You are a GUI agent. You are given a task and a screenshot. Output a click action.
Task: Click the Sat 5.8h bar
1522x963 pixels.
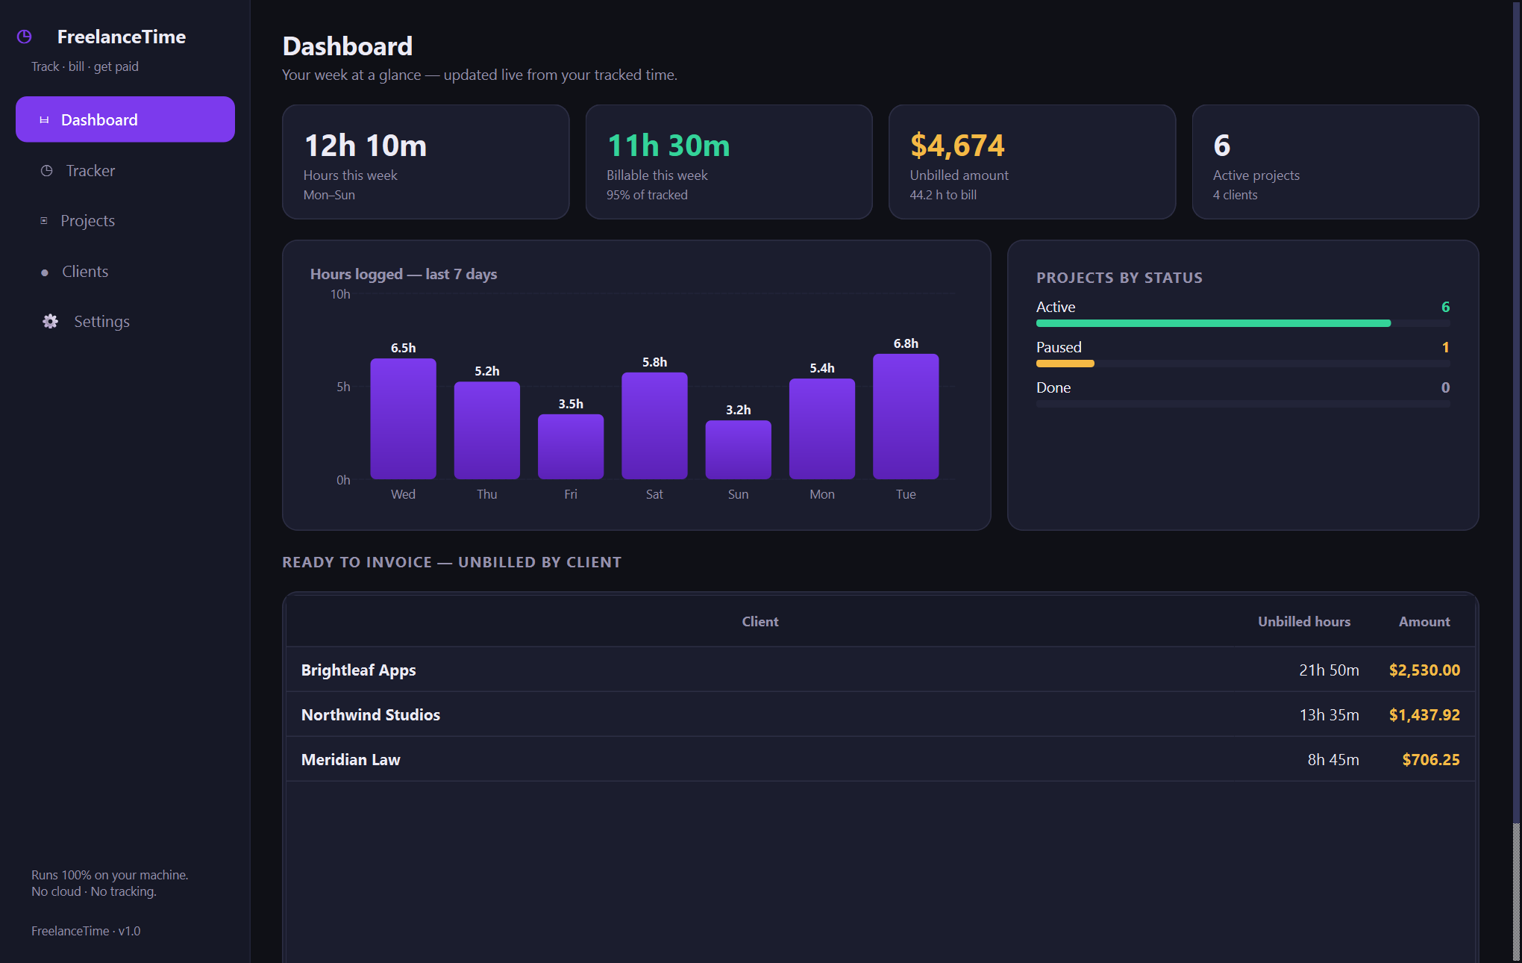coord(654,426)
